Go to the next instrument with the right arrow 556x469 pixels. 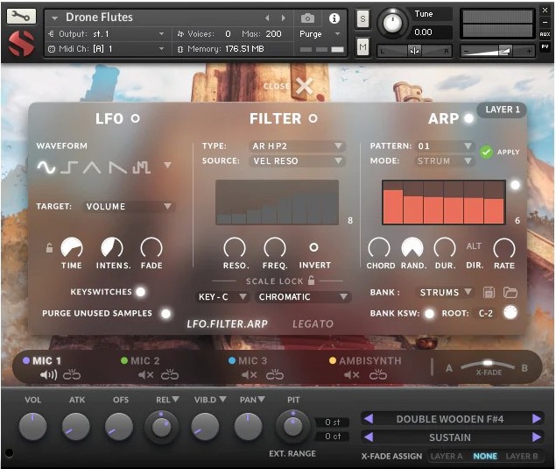pos(284,18)
